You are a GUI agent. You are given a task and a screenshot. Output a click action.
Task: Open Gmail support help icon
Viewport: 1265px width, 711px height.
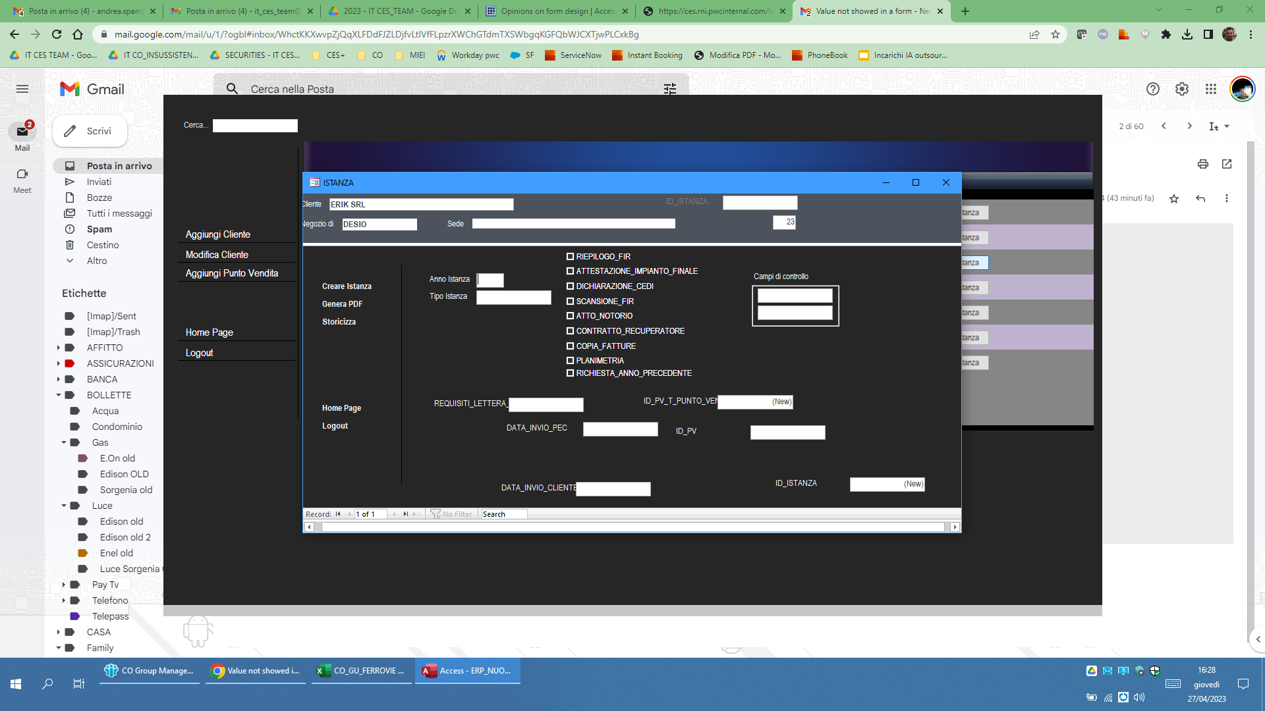(1153, 89)
